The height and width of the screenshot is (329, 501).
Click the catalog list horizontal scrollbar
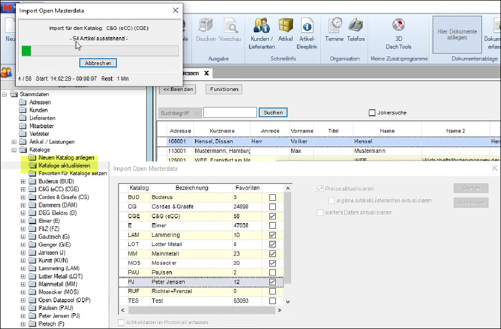pyautogui.click(x=201, y=310)
